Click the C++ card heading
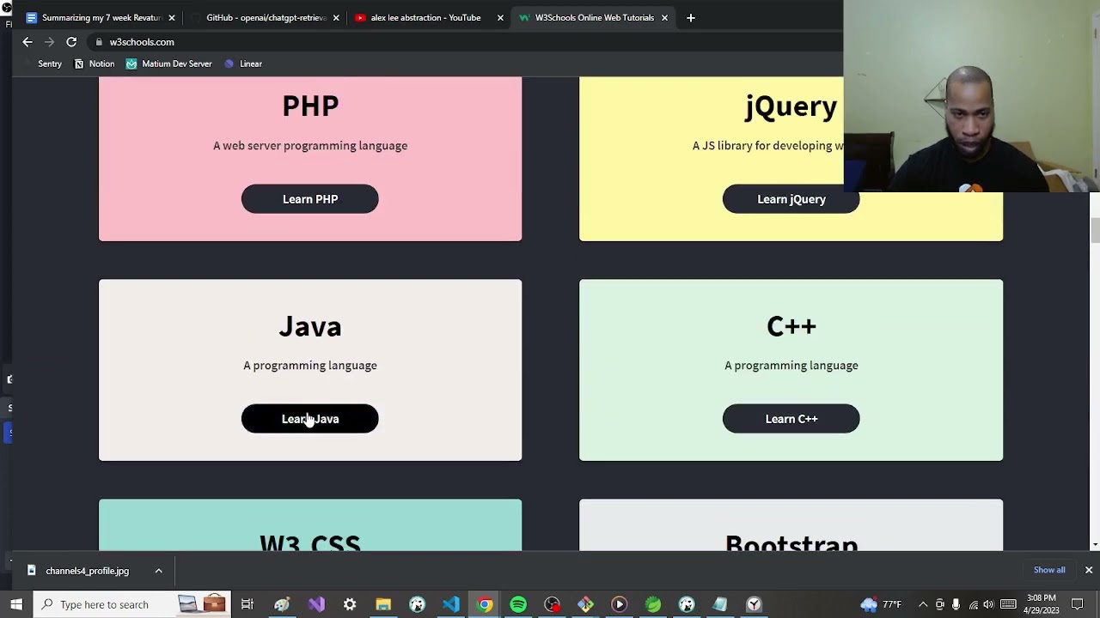 point(791,326)
